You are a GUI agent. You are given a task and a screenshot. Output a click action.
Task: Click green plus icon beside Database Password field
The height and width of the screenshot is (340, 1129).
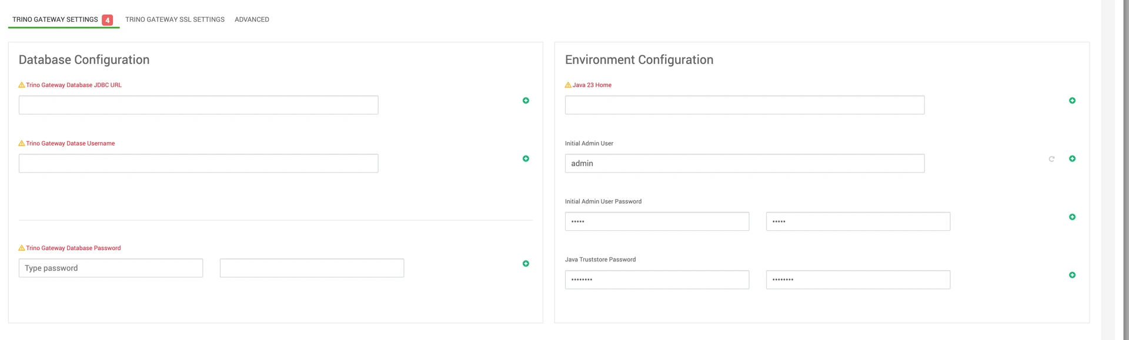526,264
